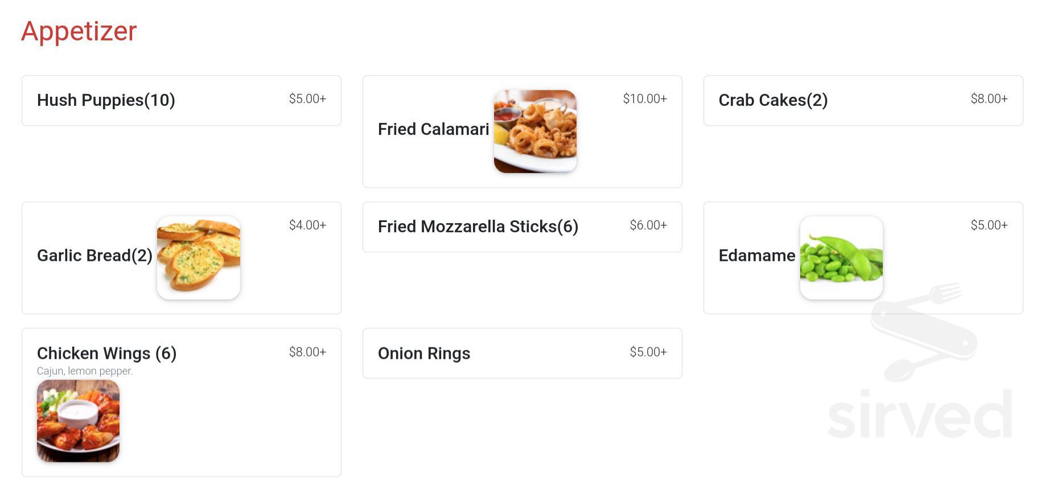The width and height of the screenshot is (1045, 484).
Task: Open the Chicken Wings picture
Action: (x=78, y=421)
